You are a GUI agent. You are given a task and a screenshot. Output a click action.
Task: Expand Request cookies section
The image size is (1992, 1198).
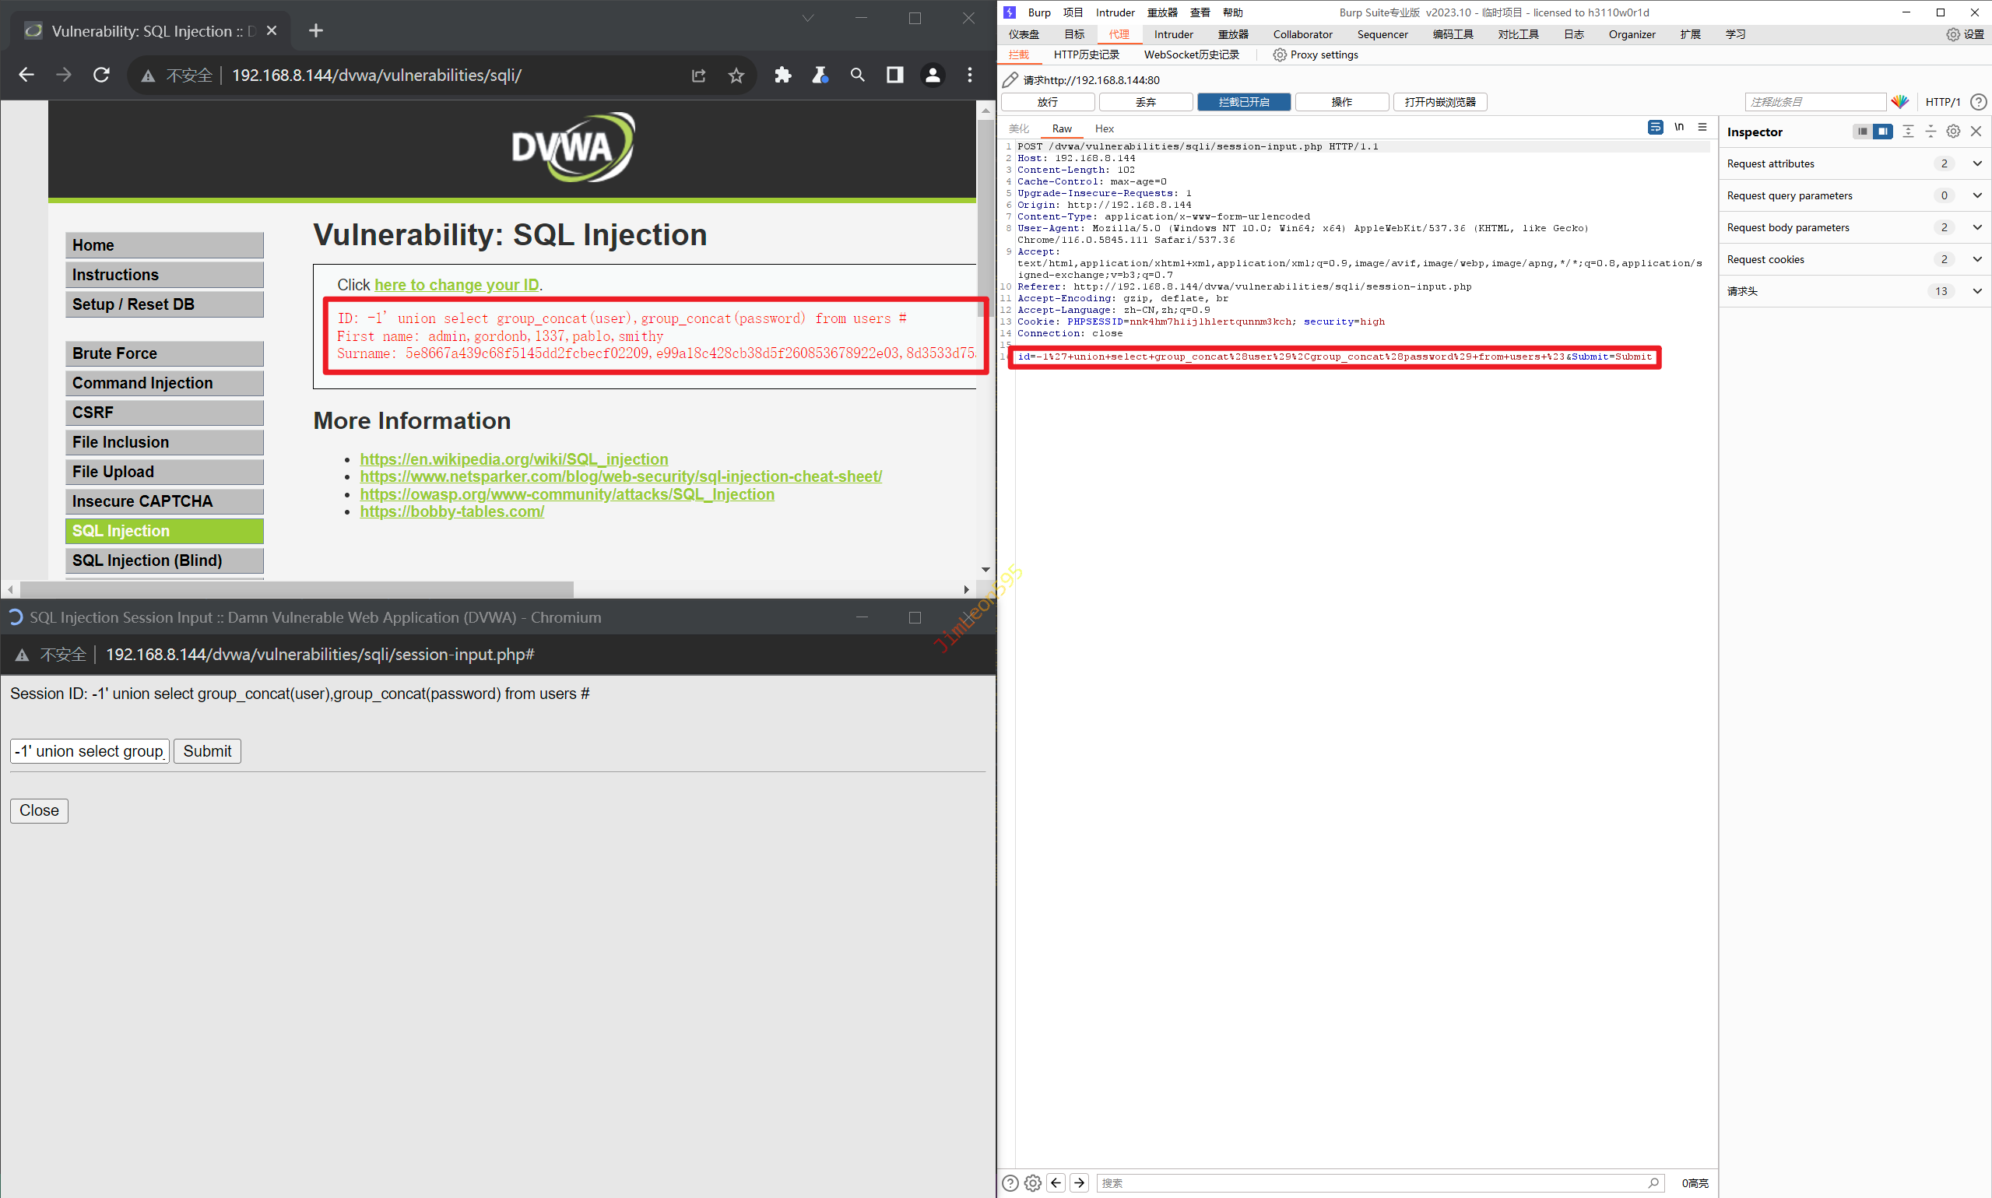pyautogui.click(x=1976, y=259)
